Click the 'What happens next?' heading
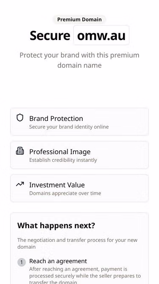159x284 pixels. tap(56, 226)
